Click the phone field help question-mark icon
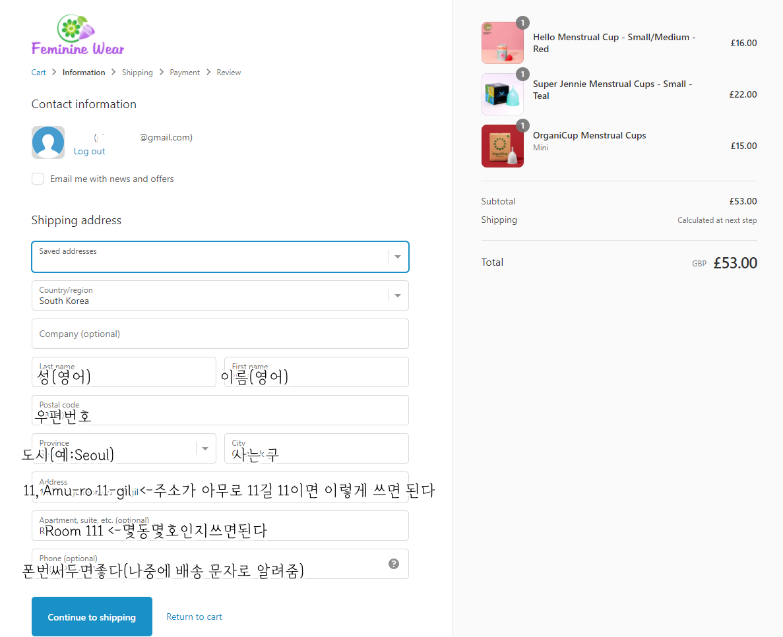This screenshot has height=637, width=783. 394,564
